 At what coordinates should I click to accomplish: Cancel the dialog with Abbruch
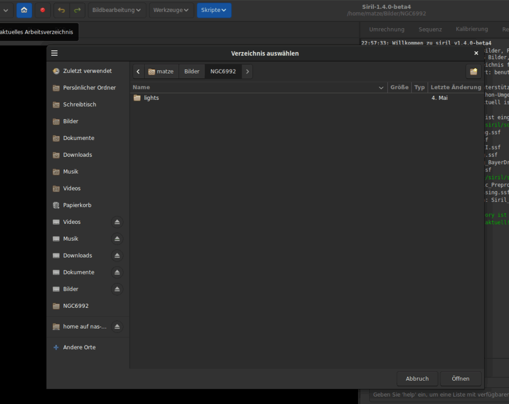click(417, 379)
